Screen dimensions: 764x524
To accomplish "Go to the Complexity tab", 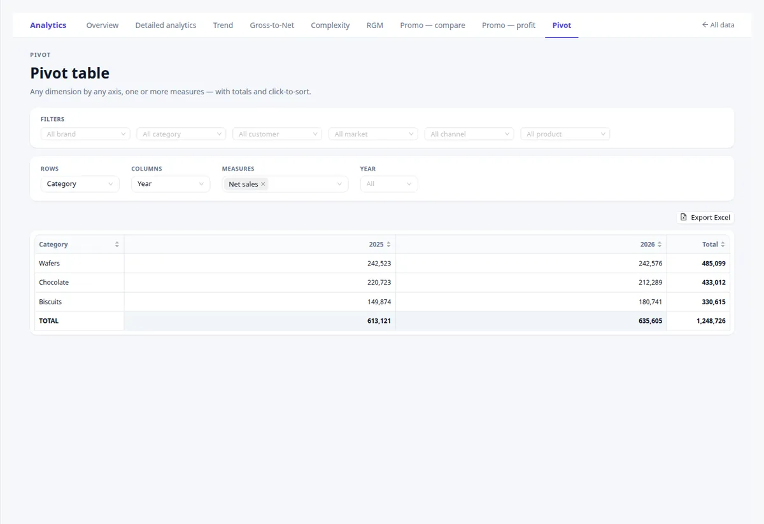I will click(330, 25).
